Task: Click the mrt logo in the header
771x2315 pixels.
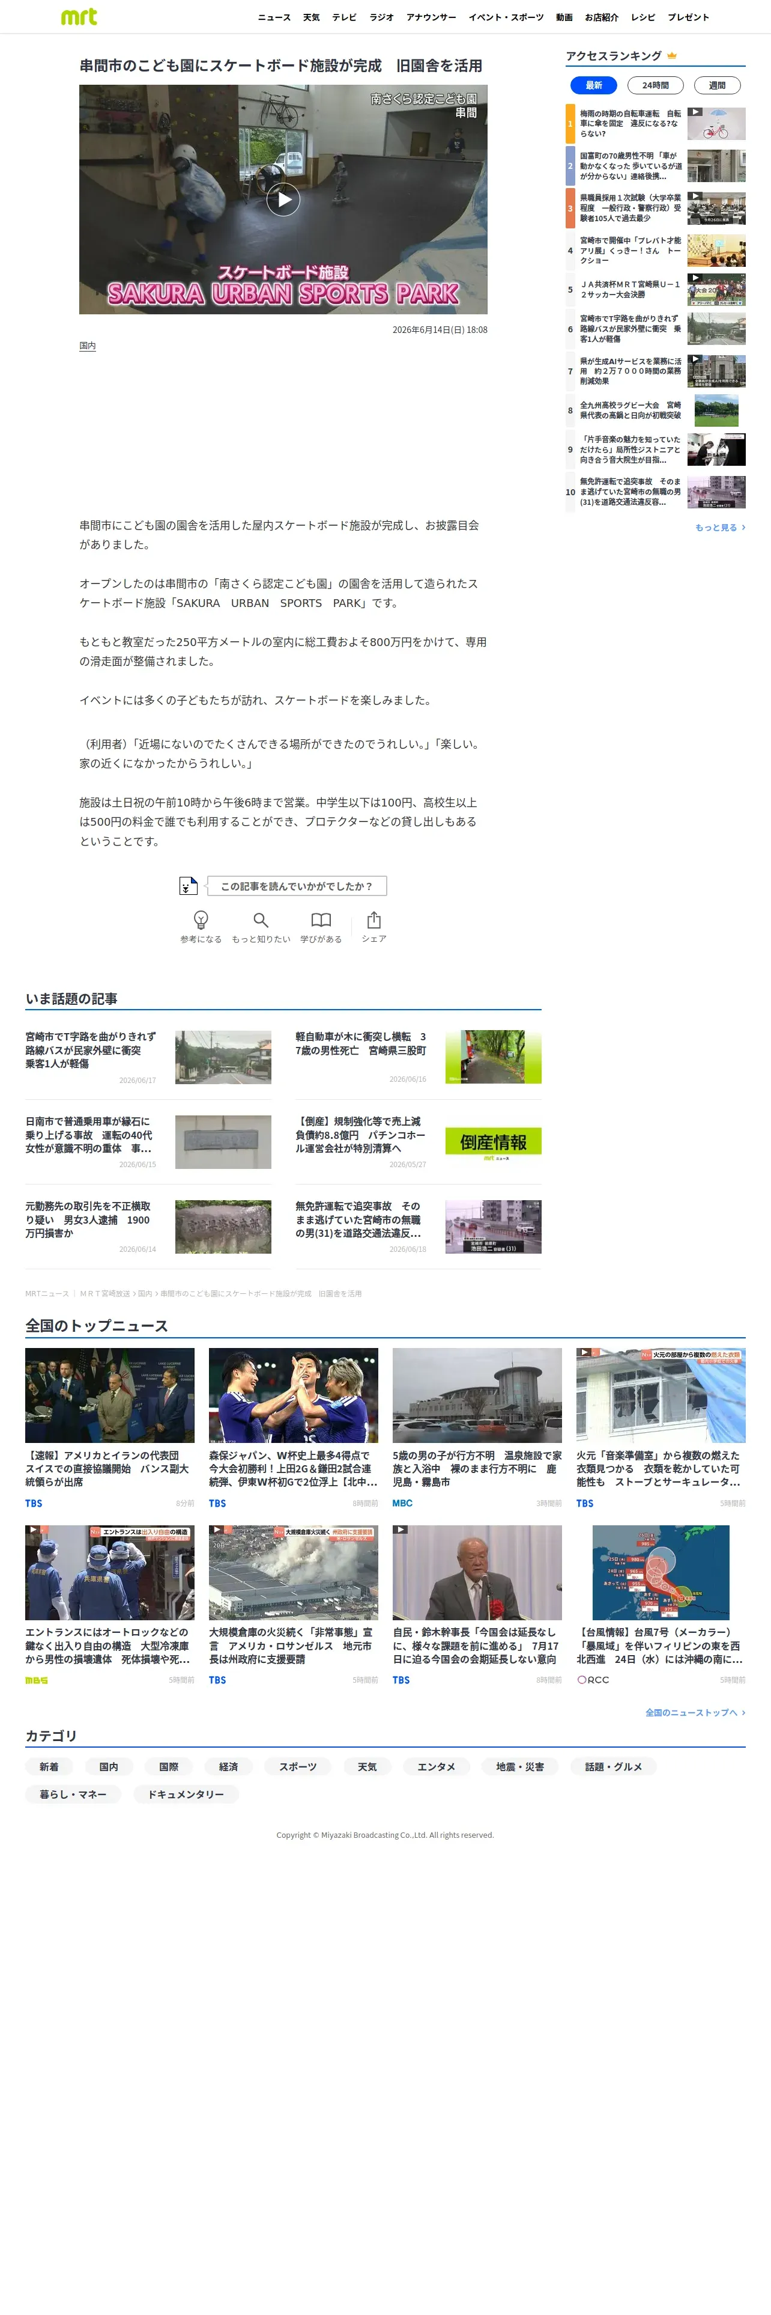Action: click(x=79, y=17)
